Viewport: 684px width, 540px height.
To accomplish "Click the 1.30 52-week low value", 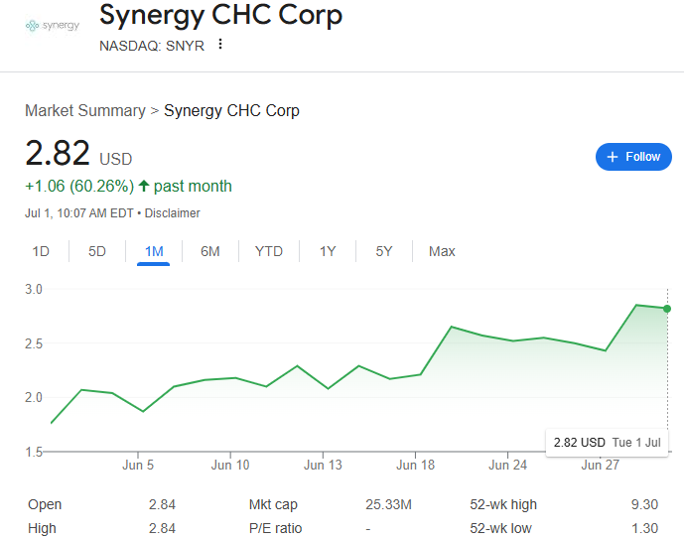I will (x=644, y=528).
